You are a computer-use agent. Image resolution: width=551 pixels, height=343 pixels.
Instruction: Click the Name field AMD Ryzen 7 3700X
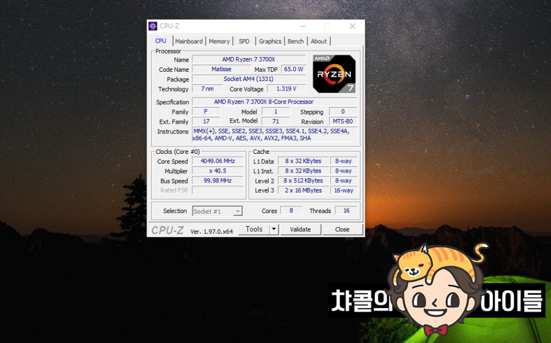[249, 59]
